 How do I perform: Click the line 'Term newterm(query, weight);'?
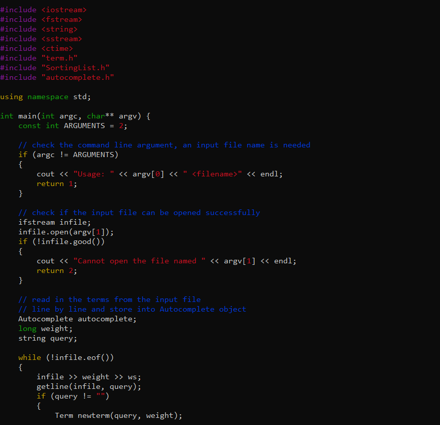click(118, 416)
